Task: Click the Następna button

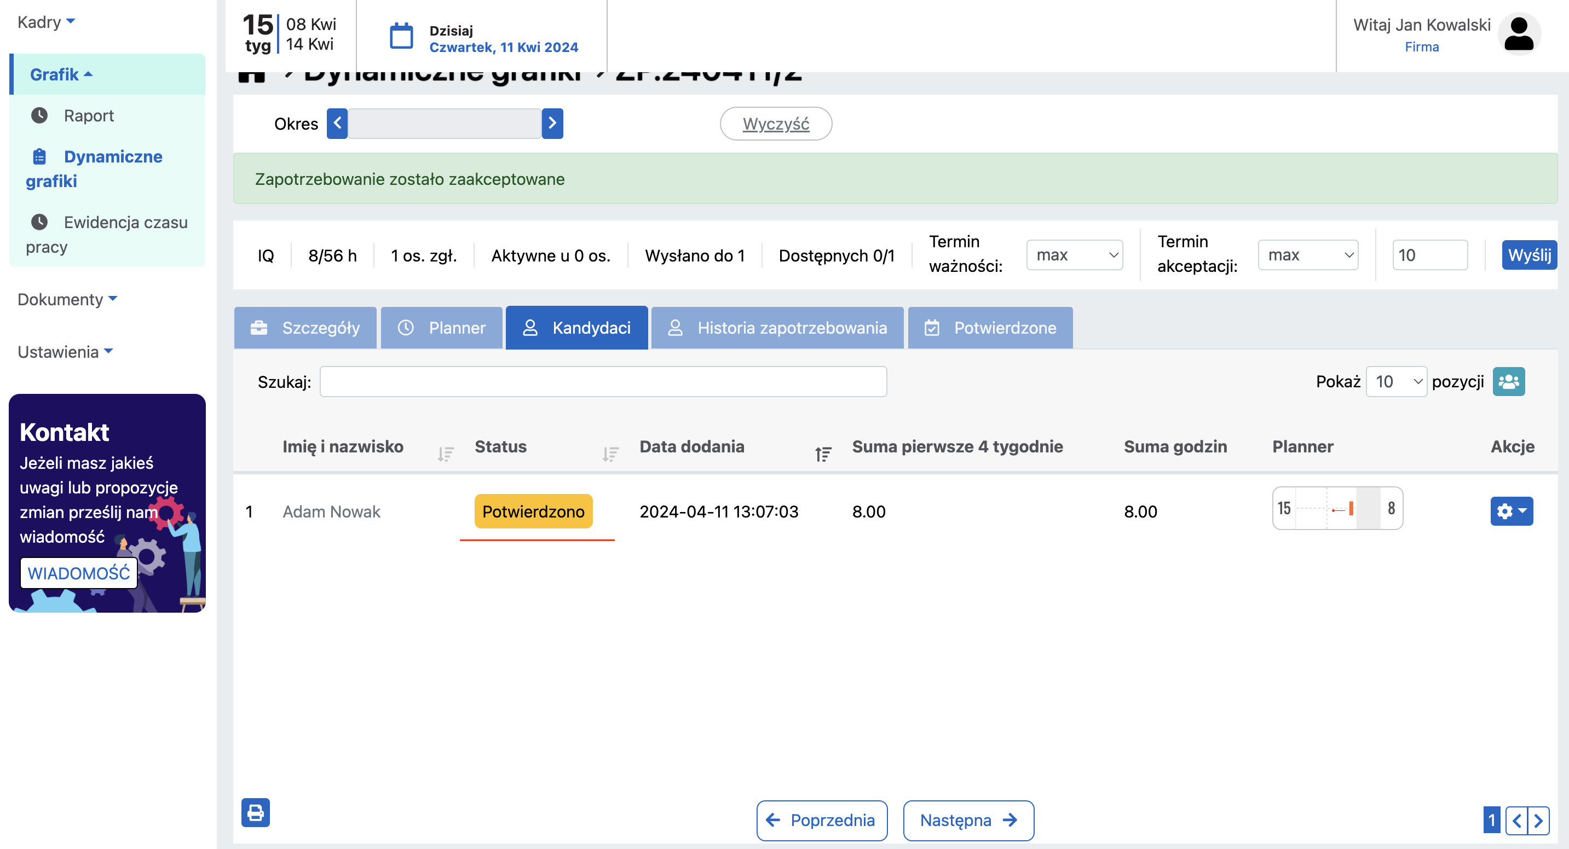Action: click(968, 821)
